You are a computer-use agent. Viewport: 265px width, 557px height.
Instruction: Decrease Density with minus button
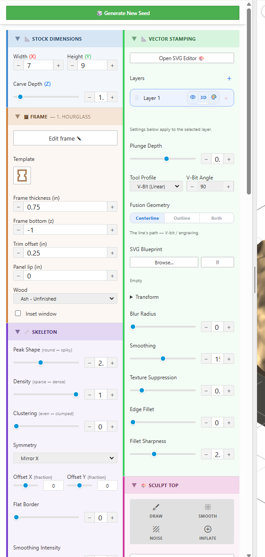89,394
